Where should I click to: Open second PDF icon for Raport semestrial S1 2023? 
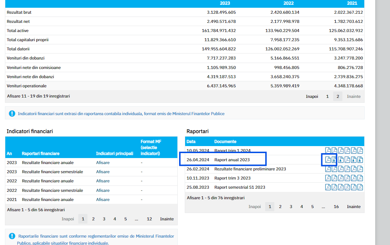point(334,187)
